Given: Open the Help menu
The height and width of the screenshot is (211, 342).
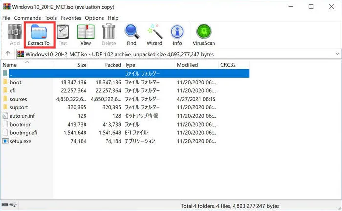Looking at the screenshot, I should [113, 18].
